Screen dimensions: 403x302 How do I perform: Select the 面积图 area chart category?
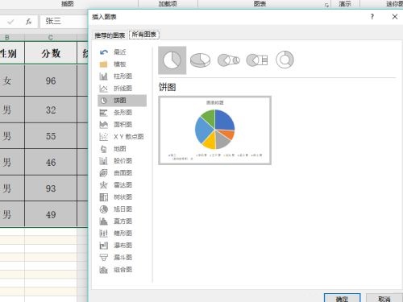[122, 125]
